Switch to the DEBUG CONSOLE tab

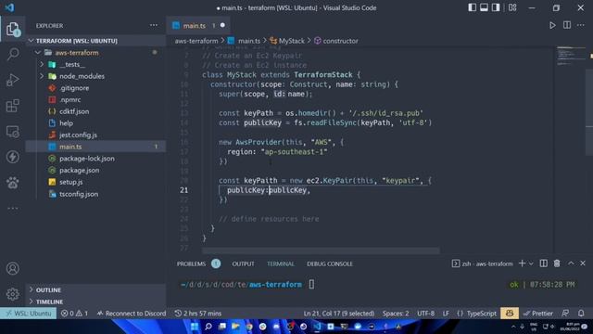330,263
